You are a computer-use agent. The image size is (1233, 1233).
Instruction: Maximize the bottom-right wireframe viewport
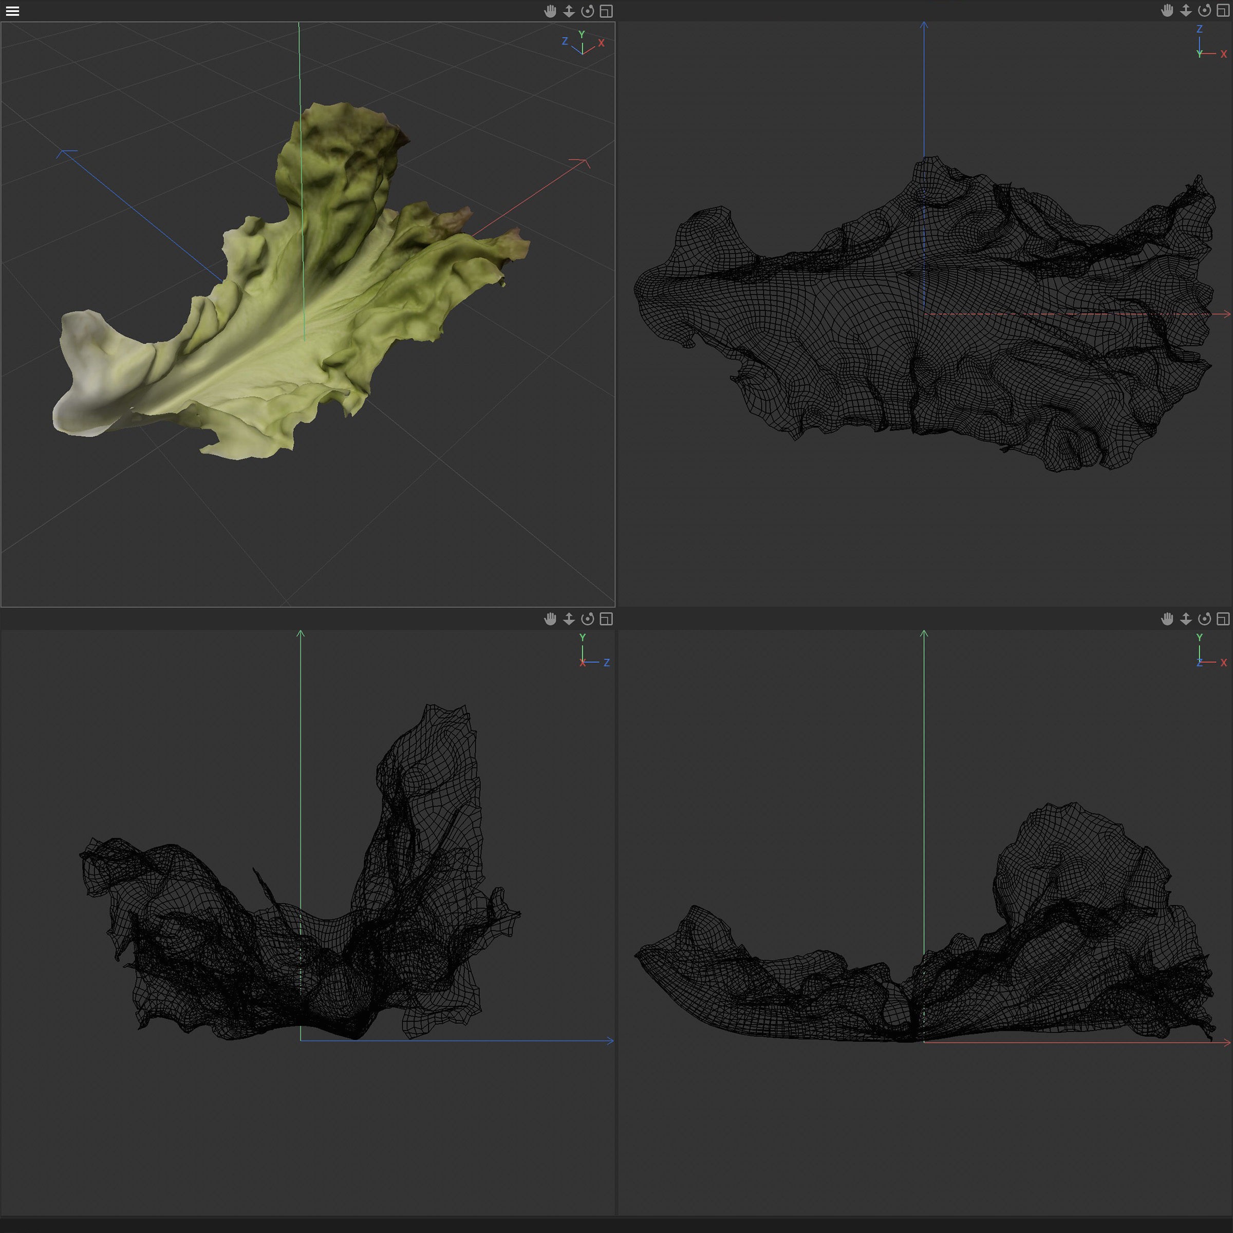click(x=1223, y=619)
